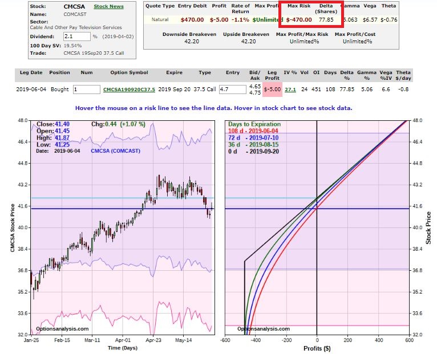
Task: Click the Leg Profit column header
Action: pos(272,75)
